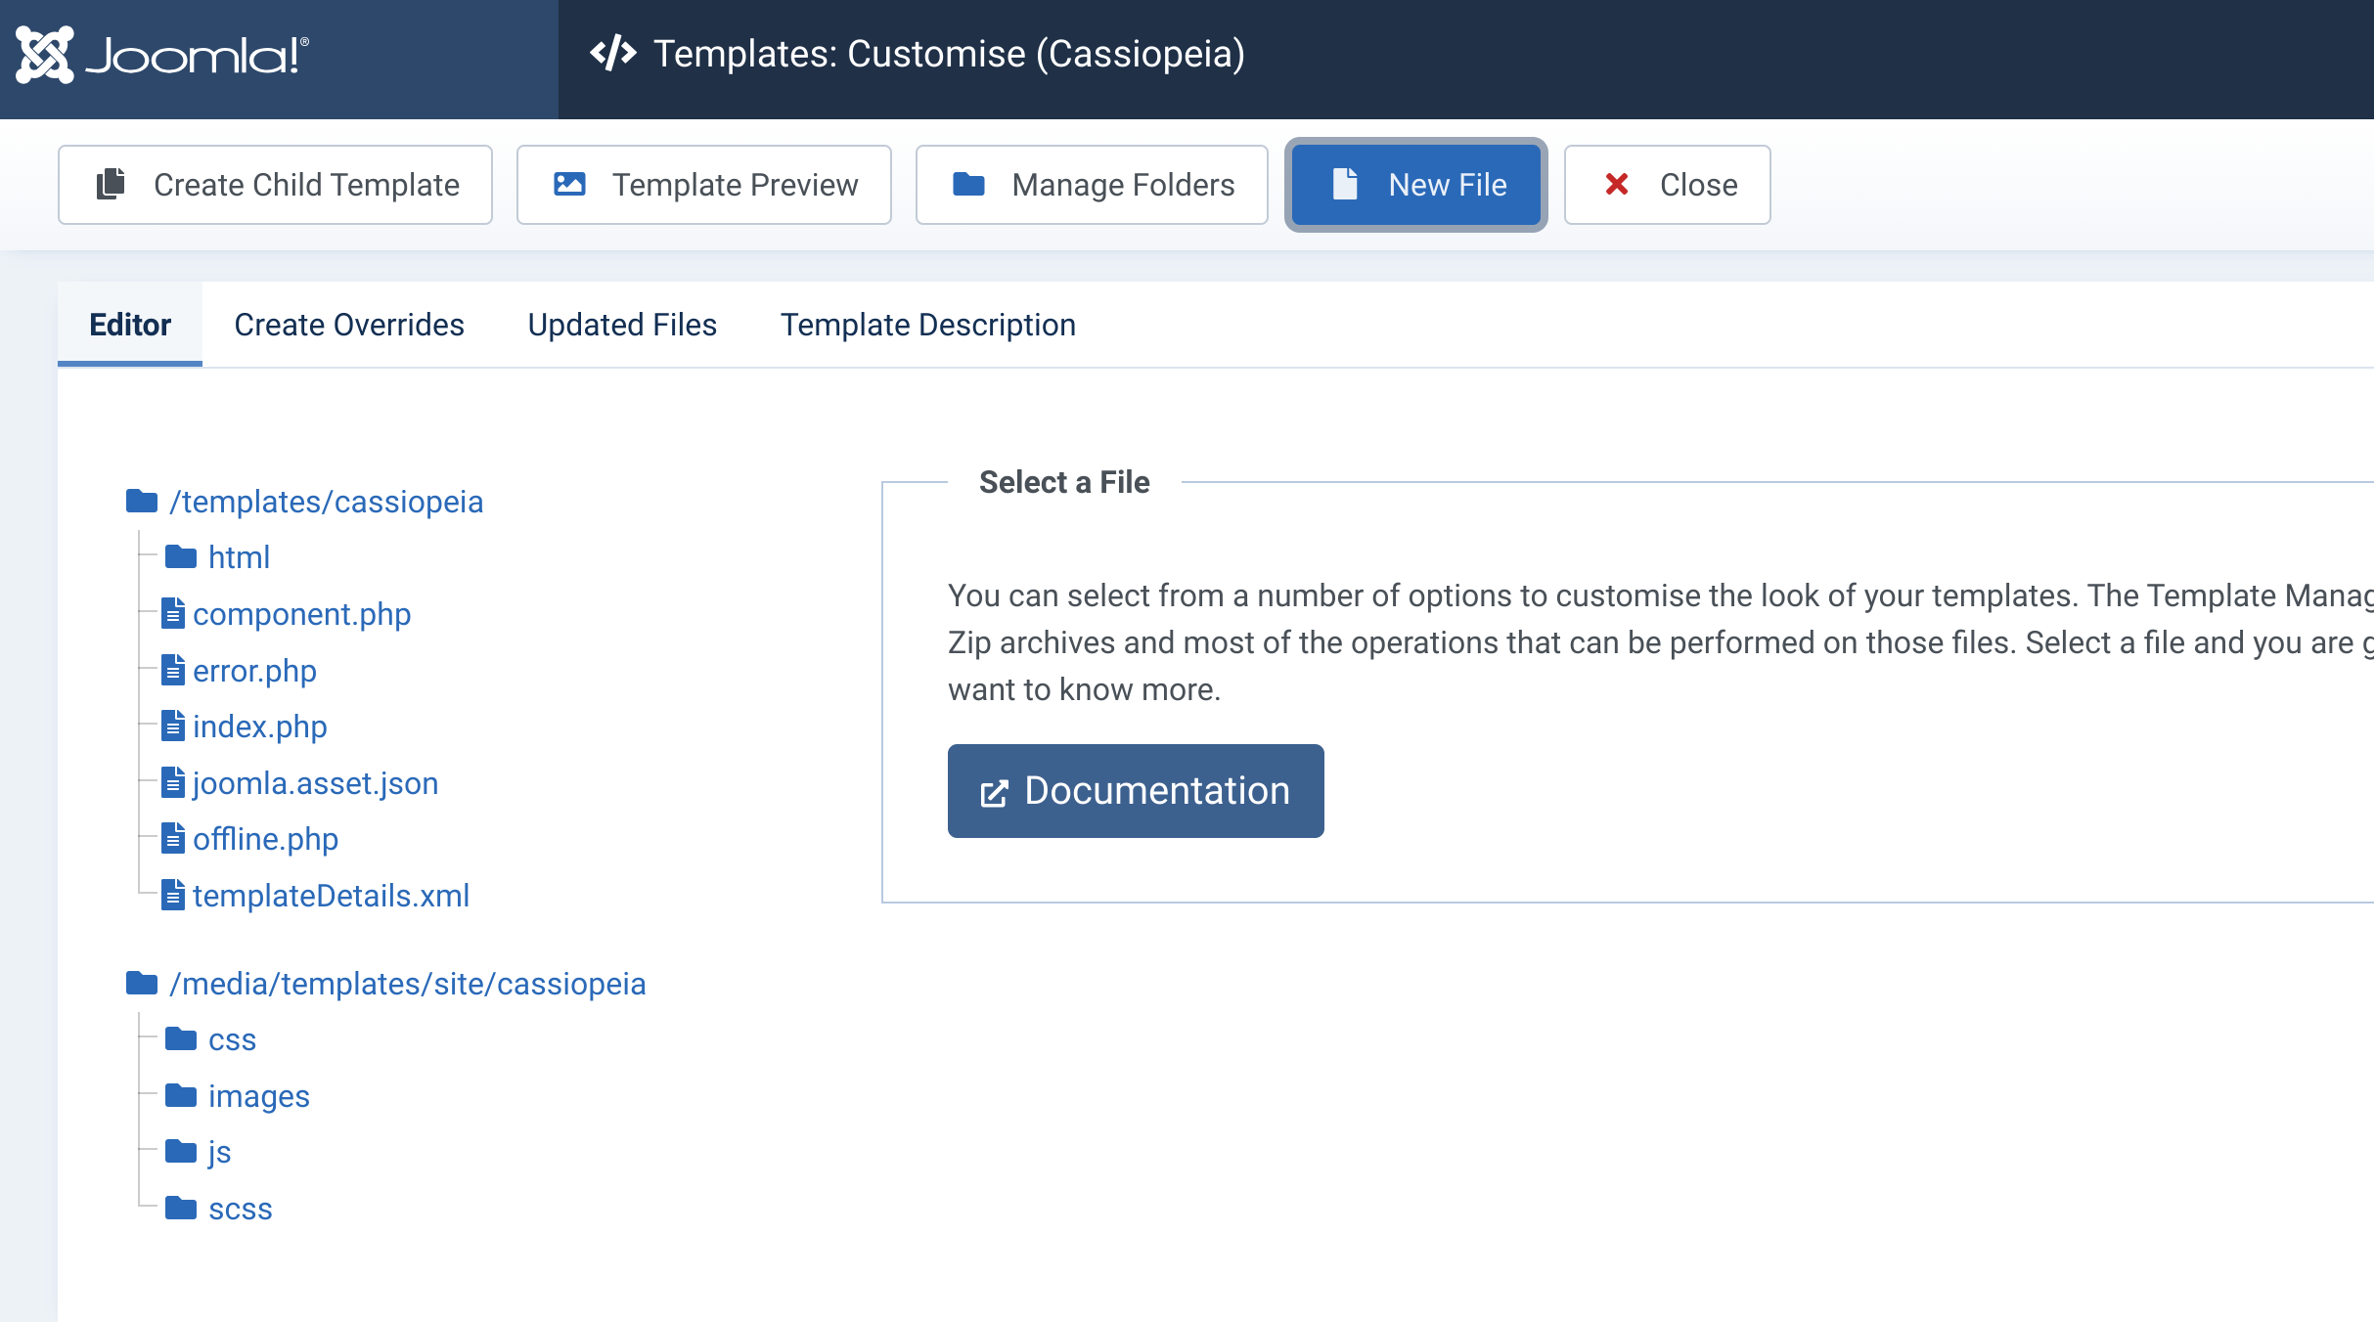2374x1322 pixels.
Task: Click file icon next to joomla.asset.json
Action: 173,782
